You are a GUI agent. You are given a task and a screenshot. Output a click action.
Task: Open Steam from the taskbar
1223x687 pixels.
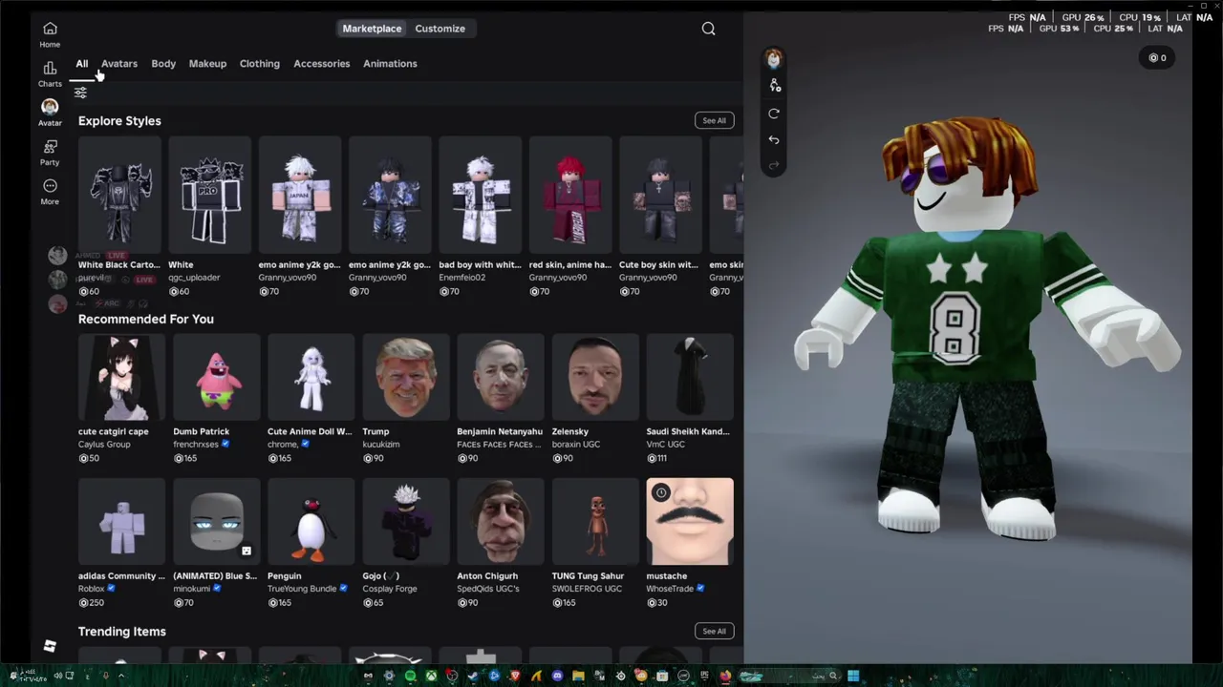click(473, 677)
